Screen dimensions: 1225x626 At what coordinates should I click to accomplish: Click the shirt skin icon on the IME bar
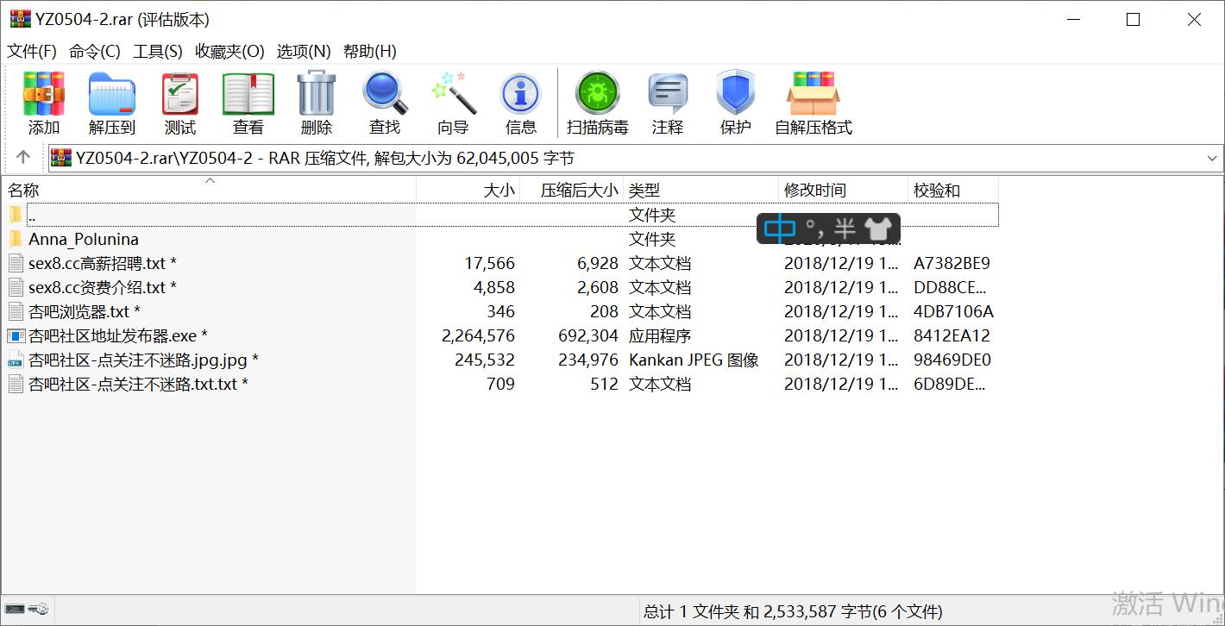click(877, 228)
